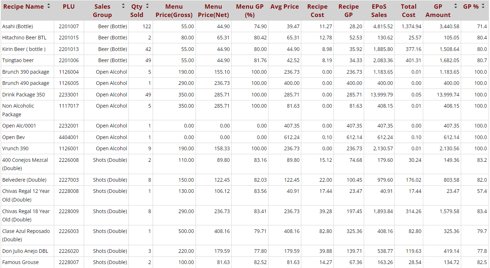Select the EPoS Sales column header
Image resolution: width=490 pixels, height=268 pixels.
pos(379,10)
